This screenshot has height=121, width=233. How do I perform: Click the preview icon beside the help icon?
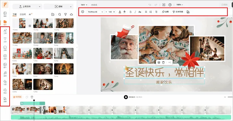tap(164, 5)
